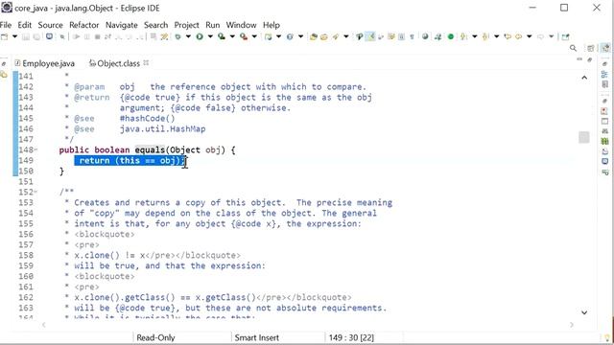Open the Project menu
This screenshot has height=345, width=614.
tap(186, 25)
